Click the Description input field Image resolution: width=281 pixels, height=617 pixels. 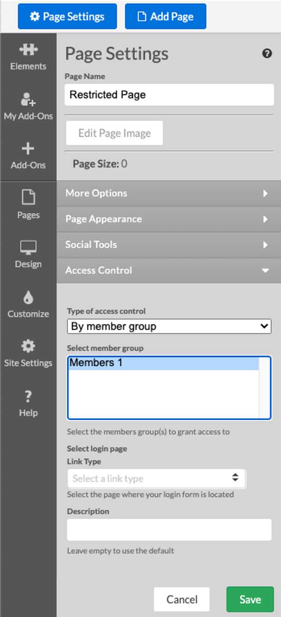[x=169, y=530]
